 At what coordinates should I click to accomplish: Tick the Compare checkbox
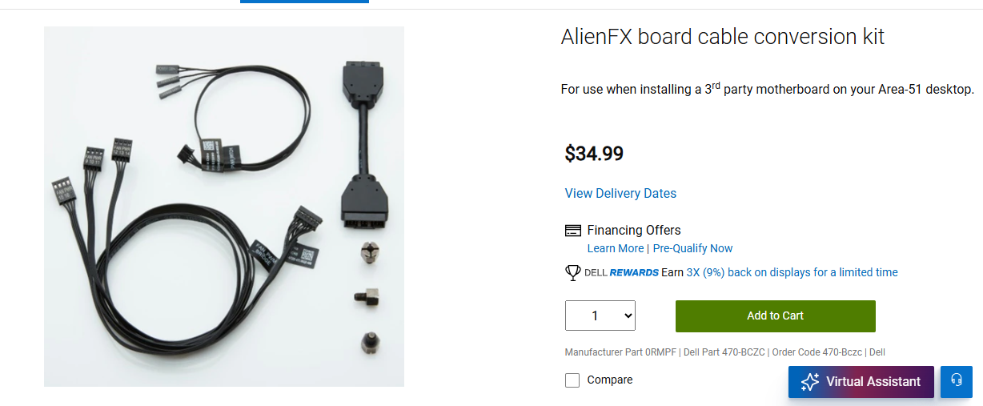click(x=572, y=380)
